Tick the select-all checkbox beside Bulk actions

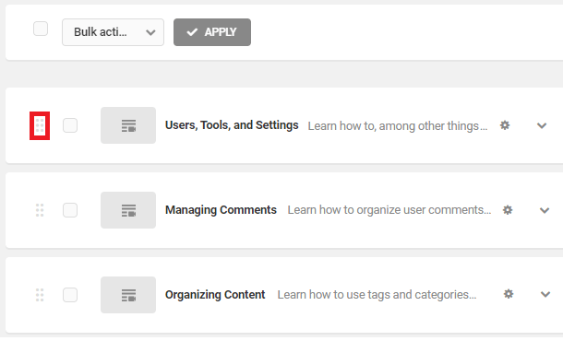tap(41, 29)
